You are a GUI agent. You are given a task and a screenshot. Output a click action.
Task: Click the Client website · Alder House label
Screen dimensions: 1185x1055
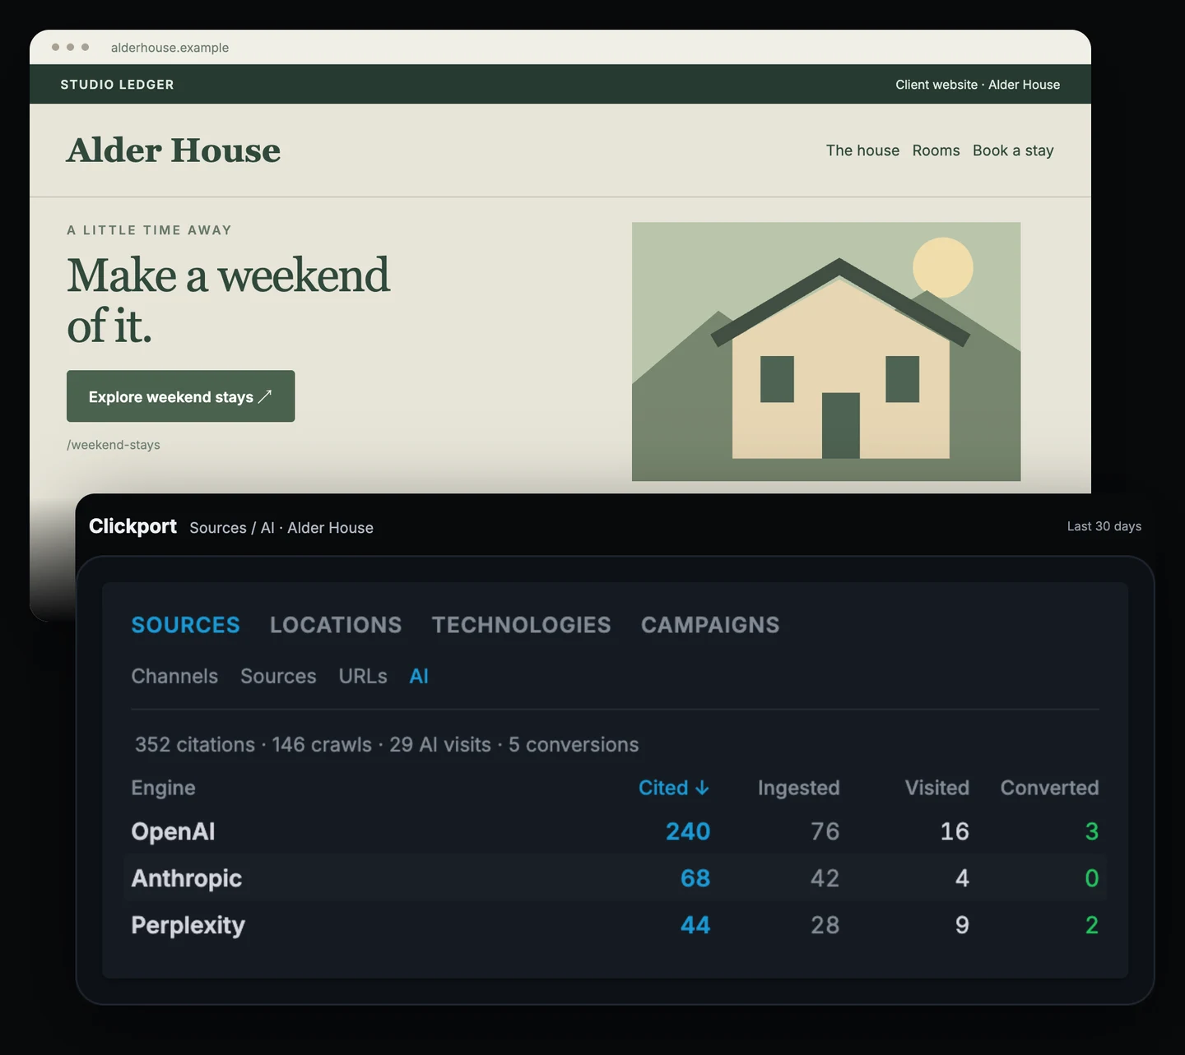pyautogui.click(x=978, y=85)
